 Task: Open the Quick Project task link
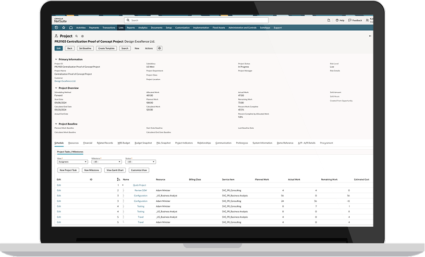pos(139,185)
